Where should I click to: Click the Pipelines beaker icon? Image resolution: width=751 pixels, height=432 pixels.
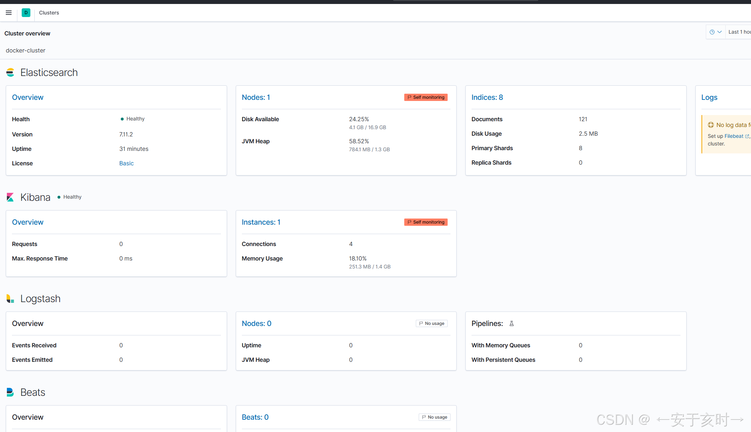(x=511, y=323)
